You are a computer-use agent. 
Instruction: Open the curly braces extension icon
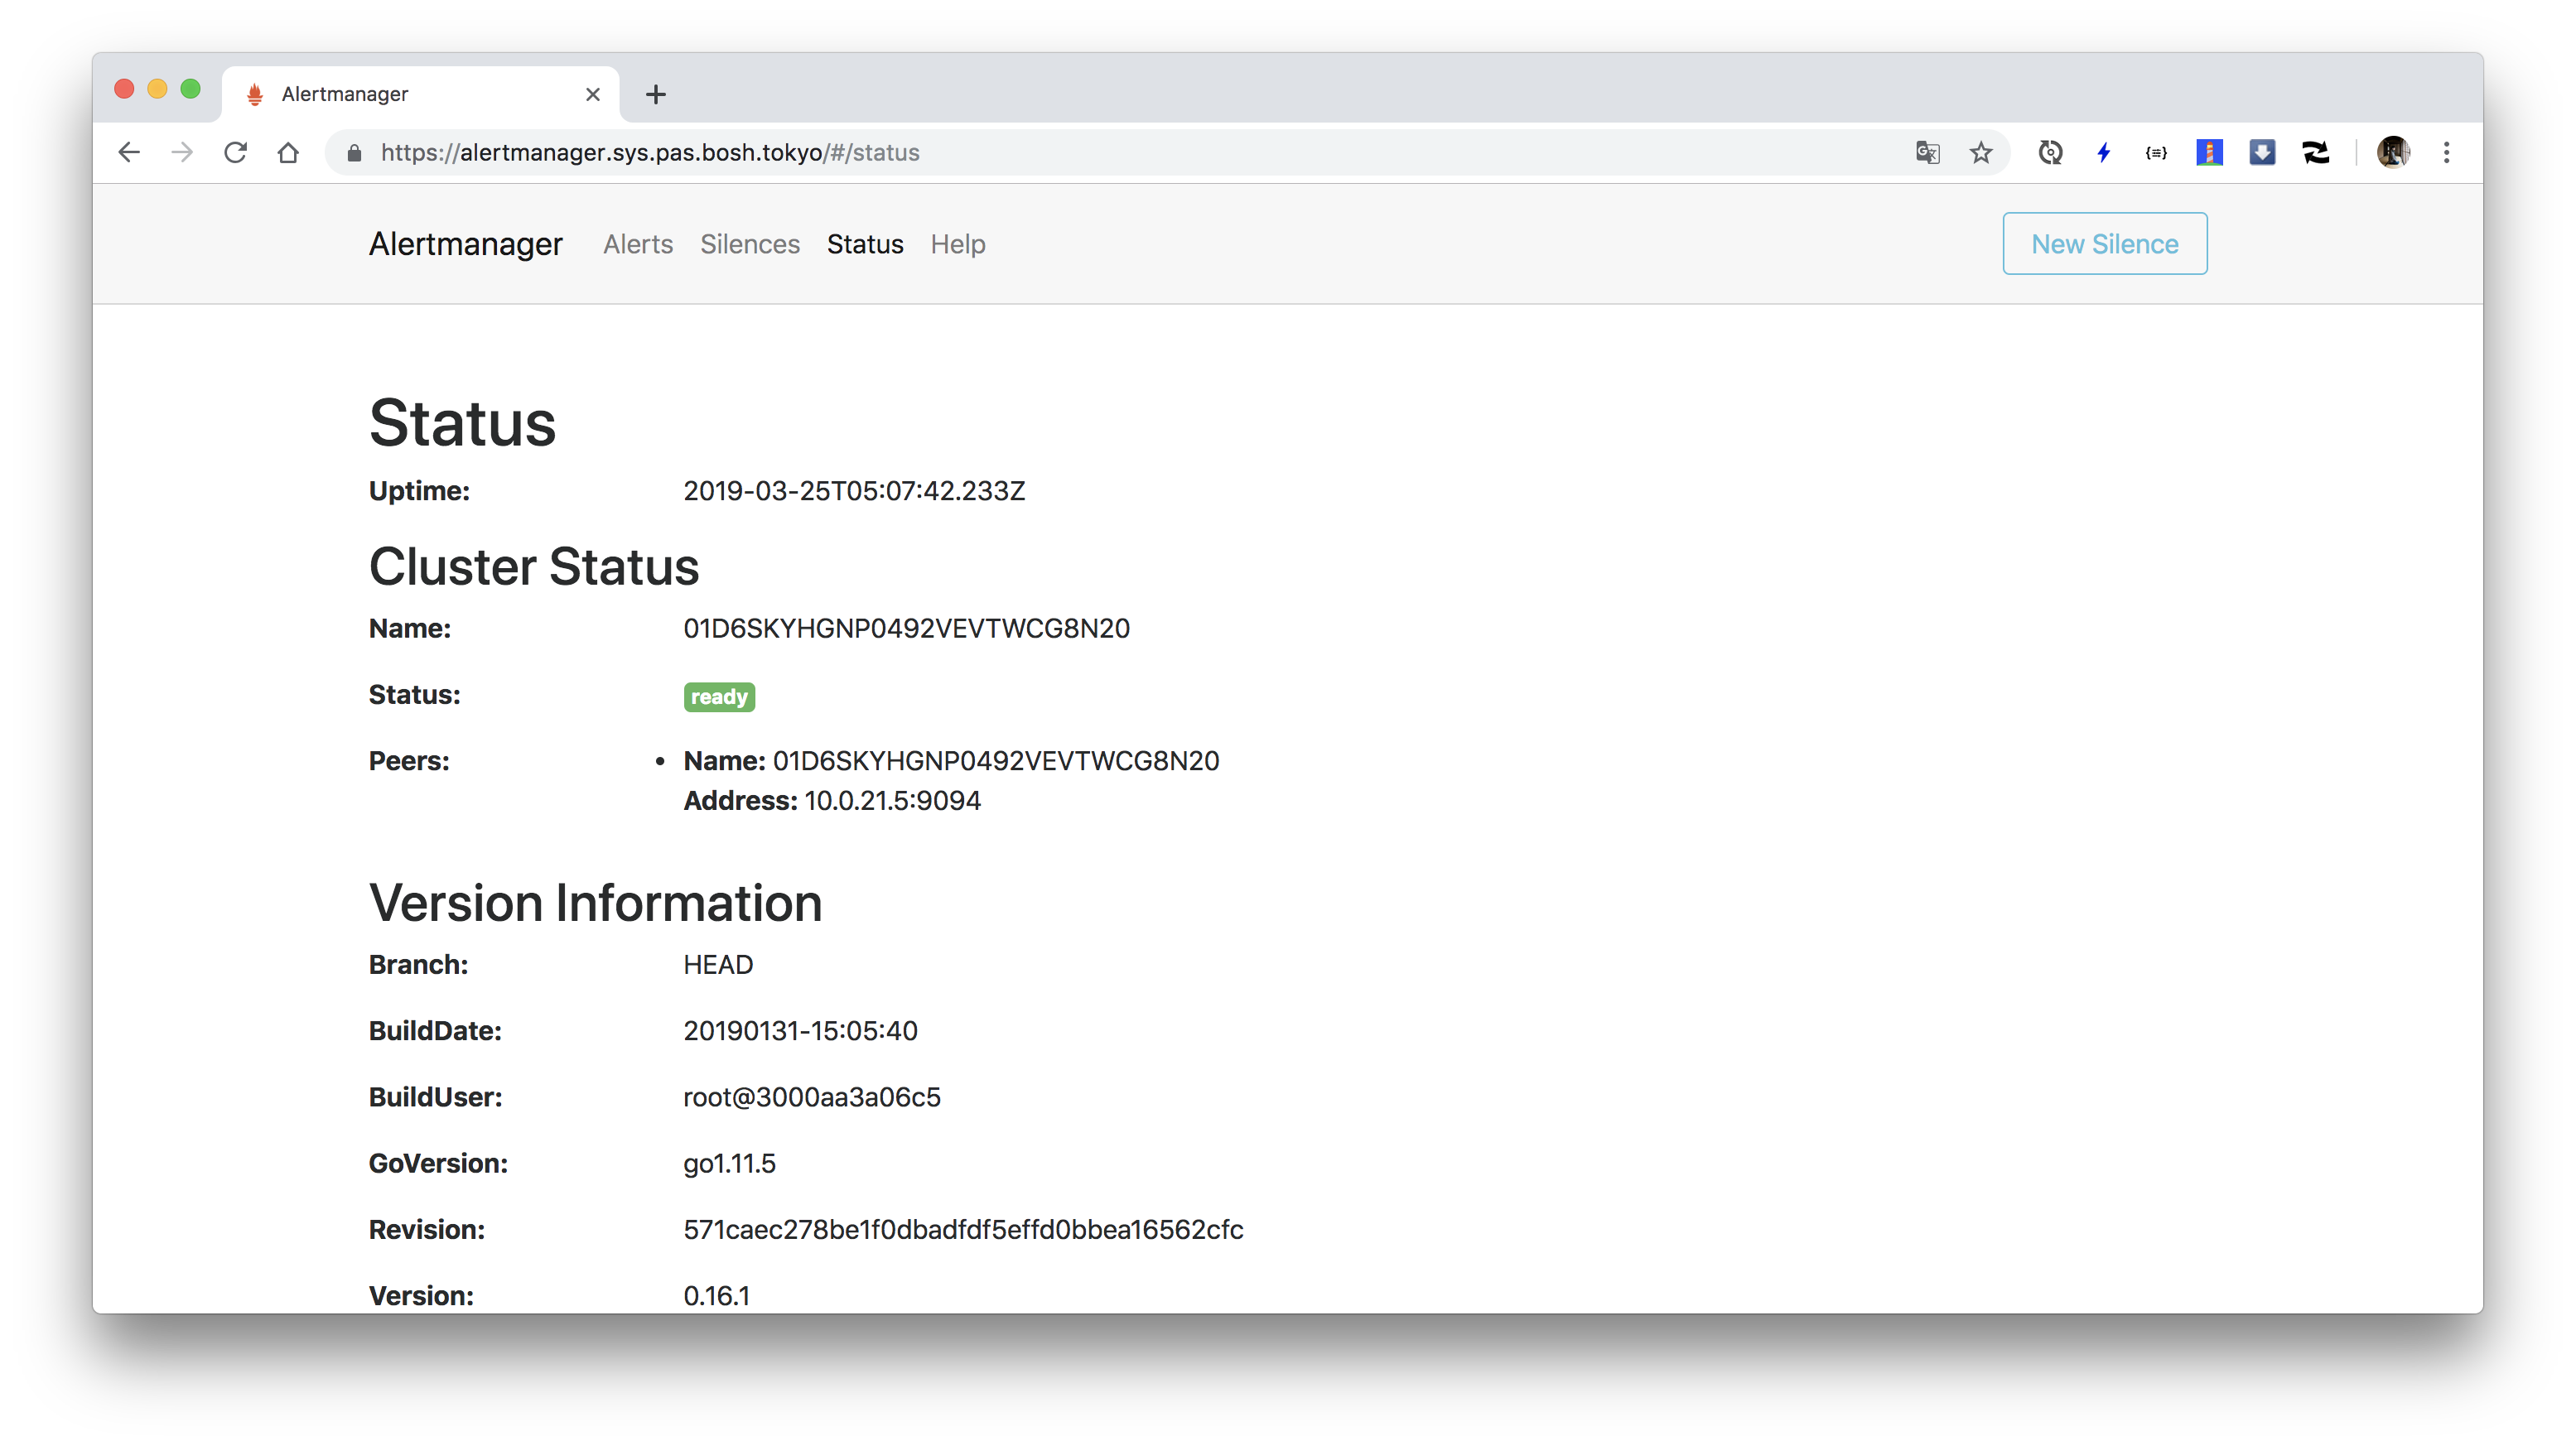click(x=2156, y=152)
